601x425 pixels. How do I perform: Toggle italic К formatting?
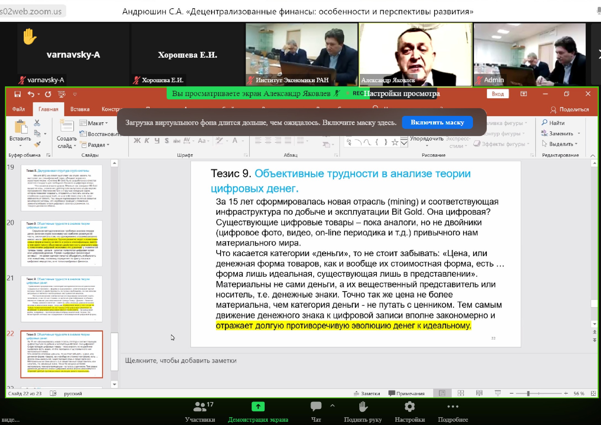click(x=147, y=140)
